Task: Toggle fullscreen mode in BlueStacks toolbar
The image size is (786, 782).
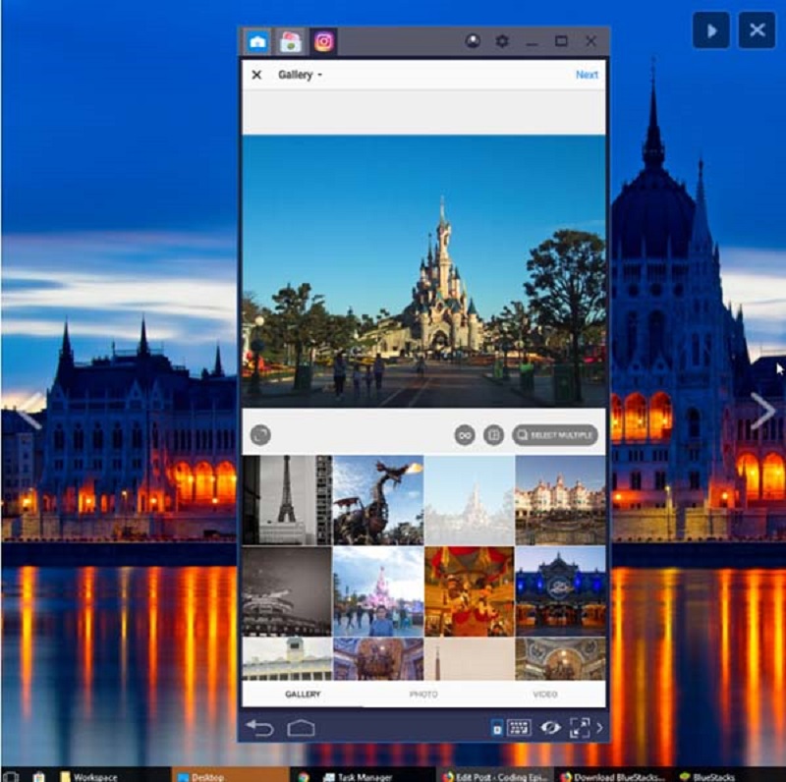Action: (x=580, y=728)
